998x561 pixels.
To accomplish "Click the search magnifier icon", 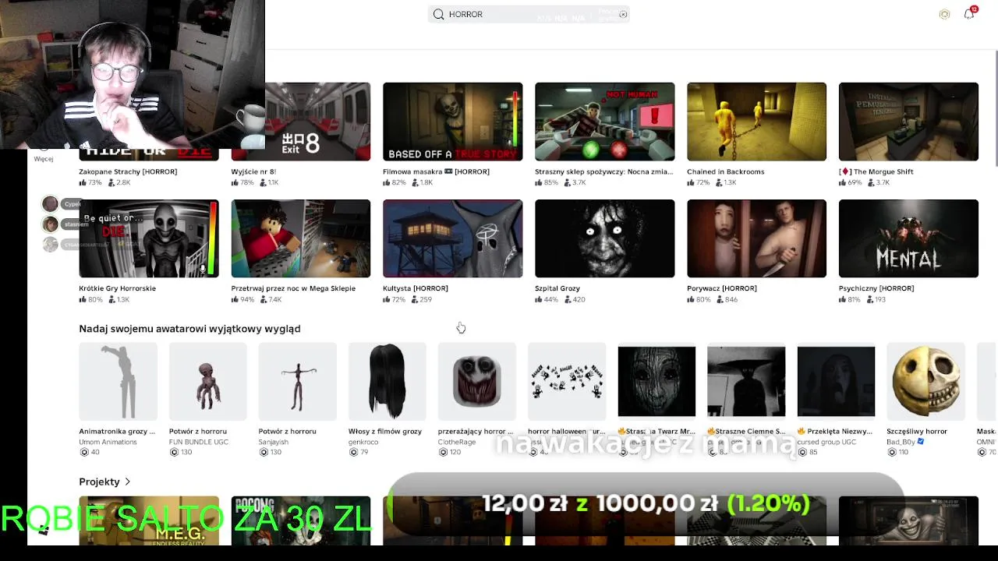I will (x=438, y=14).
